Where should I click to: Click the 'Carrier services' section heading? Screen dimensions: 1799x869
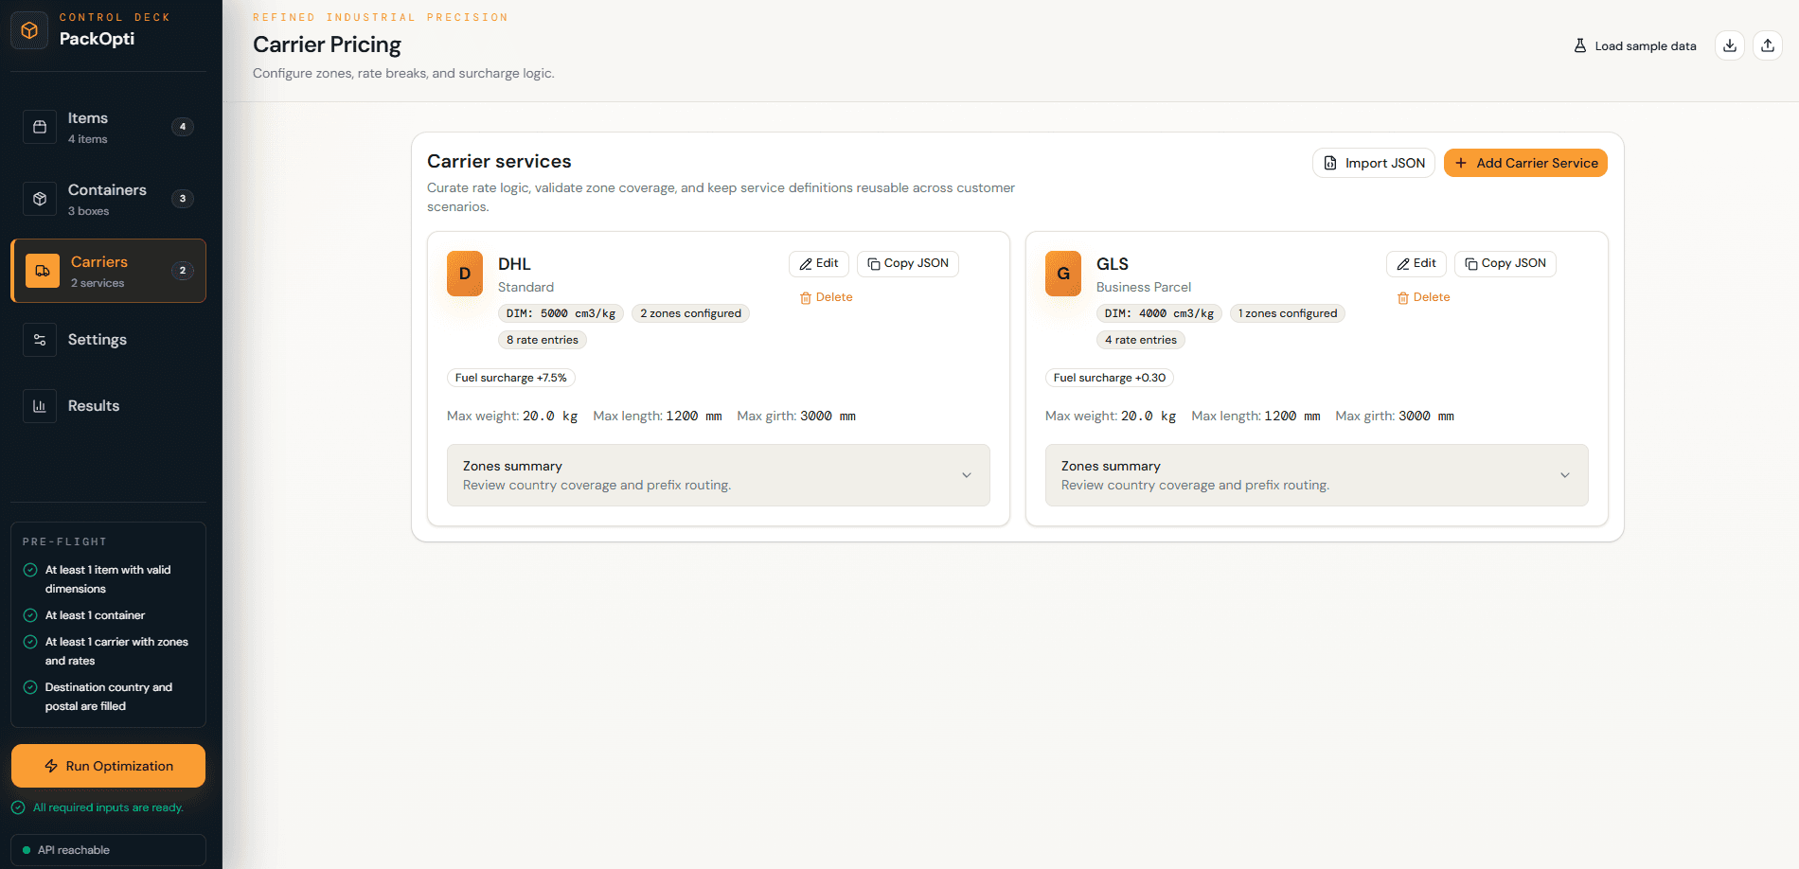(499, 161)
